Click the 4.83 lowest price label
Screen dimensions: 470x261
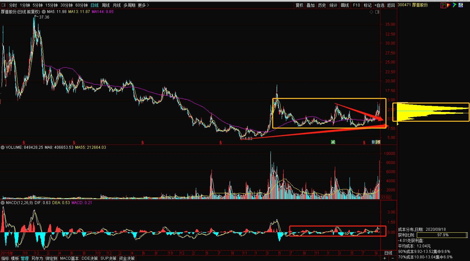tap(248, 139)
